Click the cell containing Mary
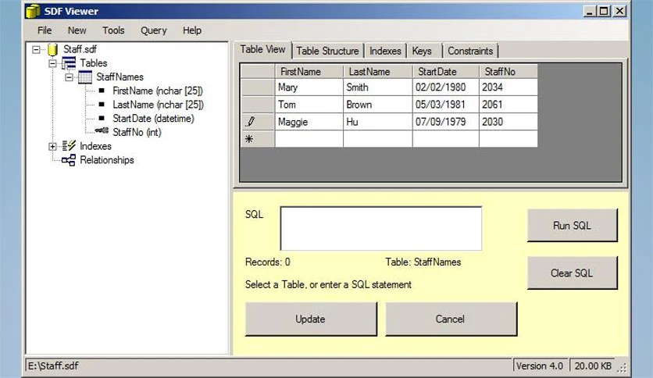 point(309,87)
